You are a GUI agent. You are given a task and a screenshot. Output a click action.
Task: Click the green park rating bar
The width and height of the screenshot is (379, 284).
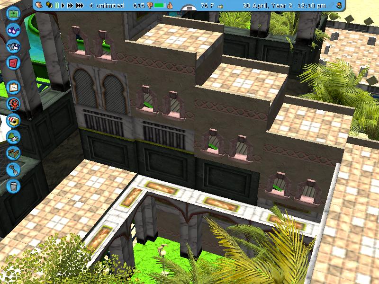160,5
